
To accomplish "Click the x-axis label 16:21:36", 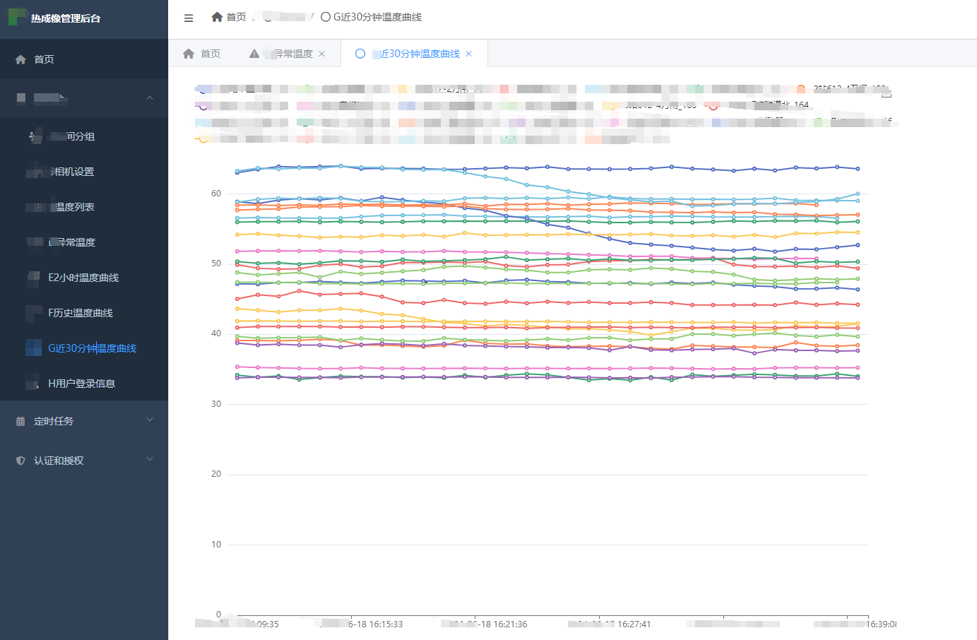I will (x=484, y=624).
